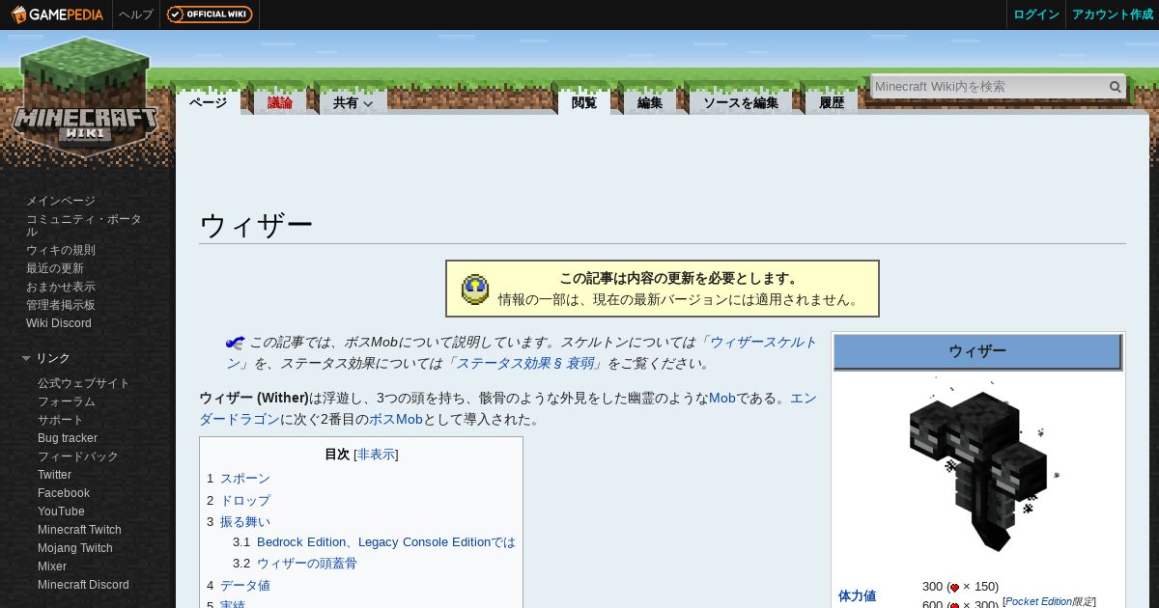1159x608 pixels.
Task: Follow the ステータス効果 § 衰弱 link
Action: click(x=524, y=364)
